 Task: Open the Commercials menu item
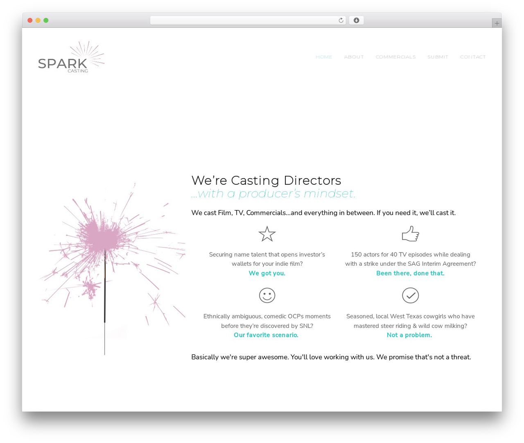pyautogui.click(x=395, y=57)
